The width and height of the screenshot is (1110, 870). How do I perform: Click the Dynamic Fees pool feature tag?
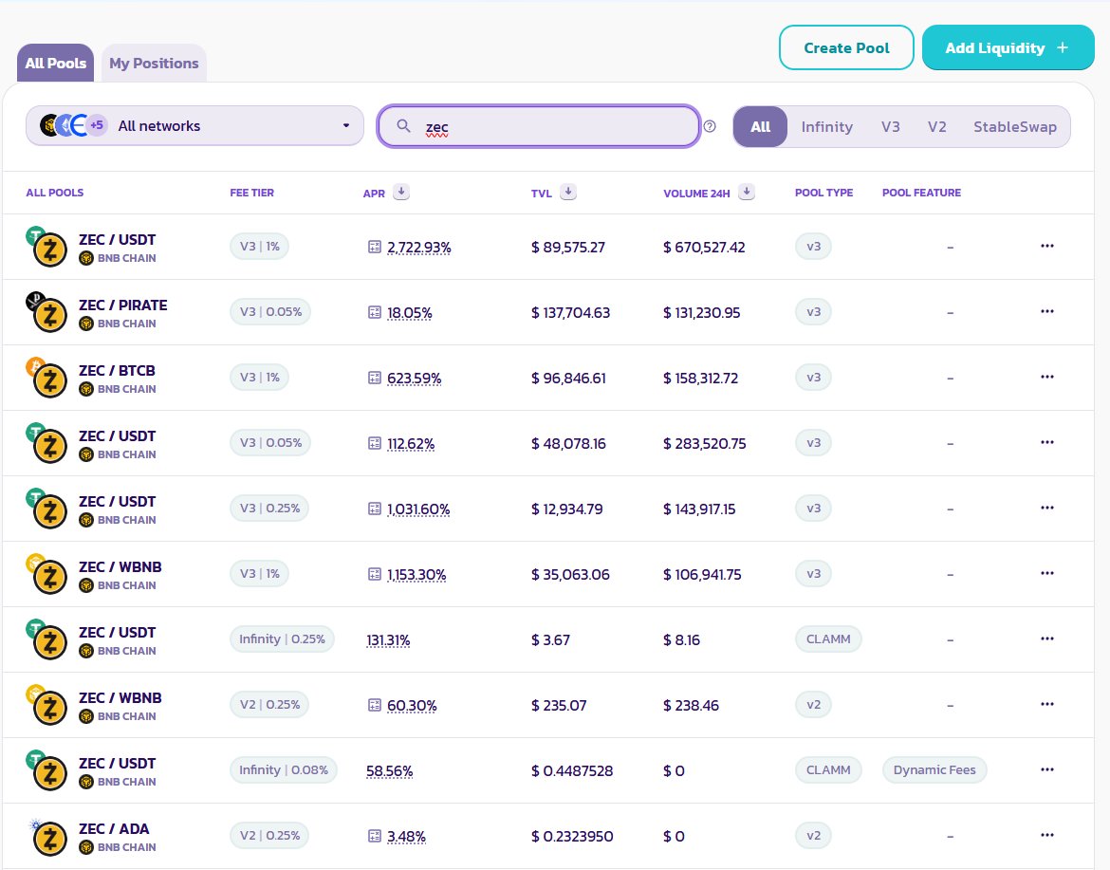pos(934,769)
